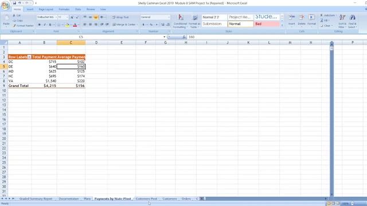Image resolution: width=367 pixels, height=206 pixels.
Task: Open the Name Box dropdown arrow
Action: click(165, 37)
